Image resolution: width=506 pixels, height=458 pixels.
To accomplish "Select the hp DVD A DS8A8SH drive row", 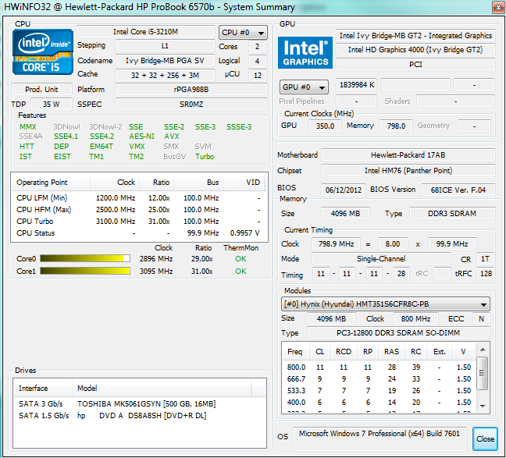I will (140, 415).
